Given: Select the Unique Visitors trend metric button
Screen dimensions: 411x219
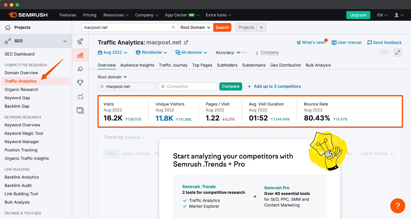Looking at the screenshot, I should (136, 154).
